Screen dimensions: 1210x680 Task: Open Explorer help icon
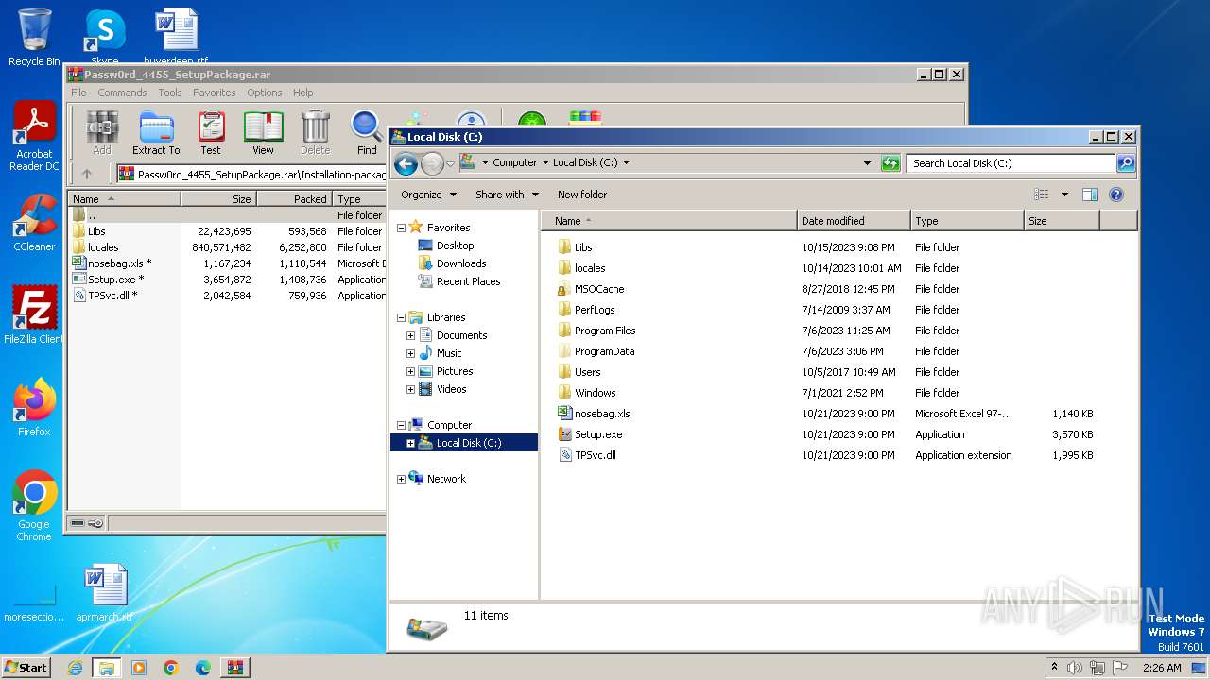tap(1115, 195)
